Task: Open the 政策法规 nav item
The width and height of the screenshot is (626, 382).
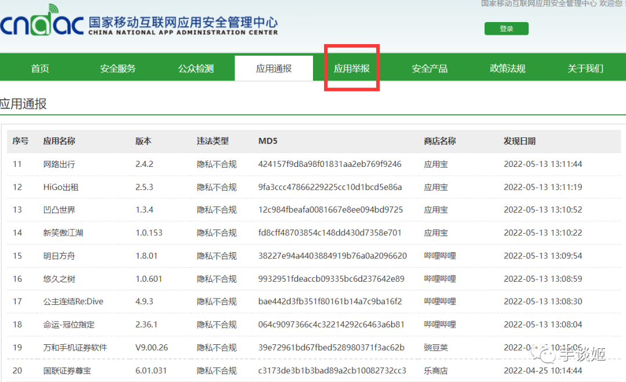Action: click(507, 68)
